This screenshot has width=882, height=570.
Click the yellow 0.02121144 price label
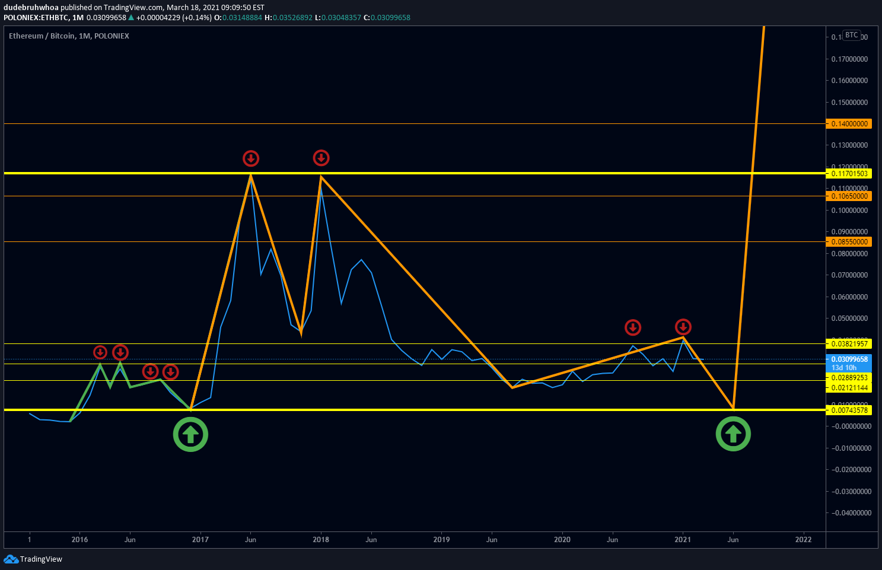pyautogui.click(x=849, y=388)
